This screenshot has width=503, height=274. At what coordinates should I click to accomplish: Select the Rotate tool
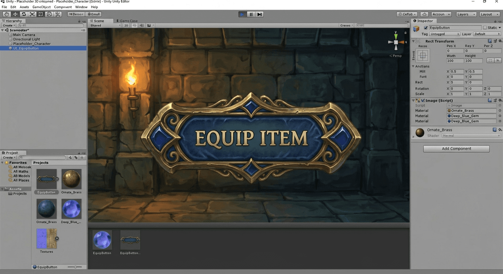(24, 14)
